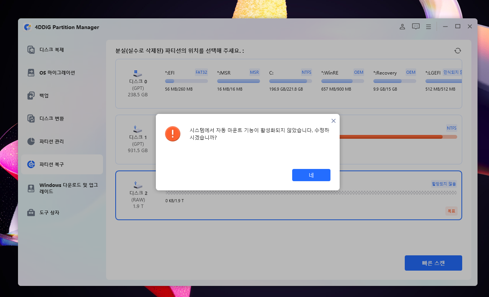Click the refresh disk list icon
This screenshot has height=297, width=489.
(458, 51)
